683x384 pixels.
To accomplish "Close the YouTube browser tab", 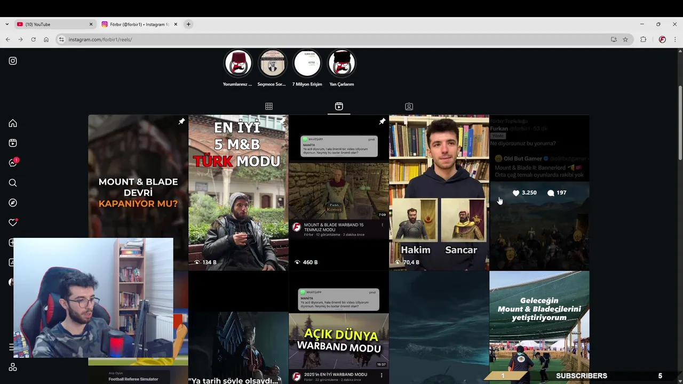I will (x=91, y=24).
